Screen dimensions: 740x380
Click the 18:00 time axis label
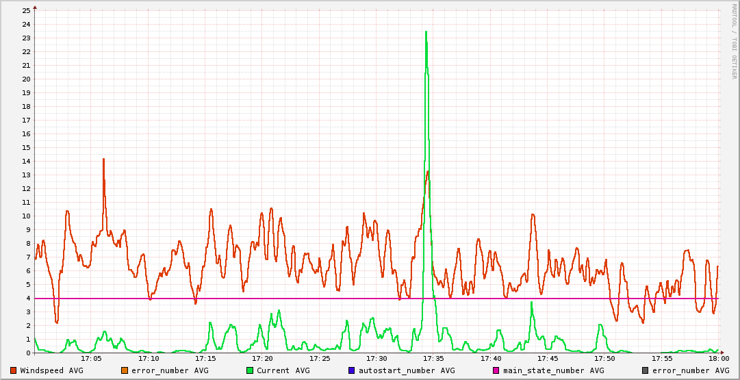point(718,358)
